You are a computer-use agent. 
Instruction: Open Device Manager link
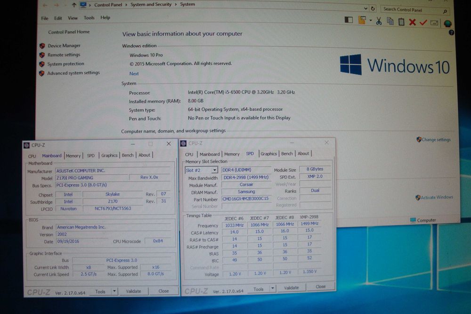point(64,46)
